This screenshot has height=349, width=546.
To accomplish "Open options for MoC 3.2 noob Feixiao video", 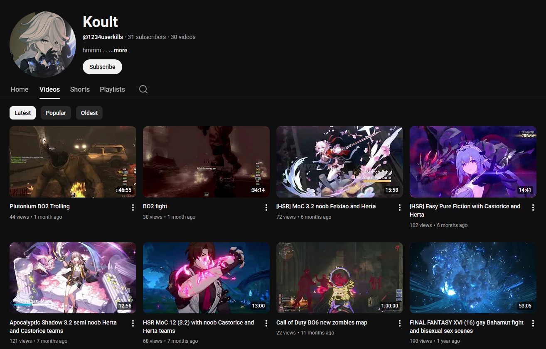I will [x=400, y=207].
